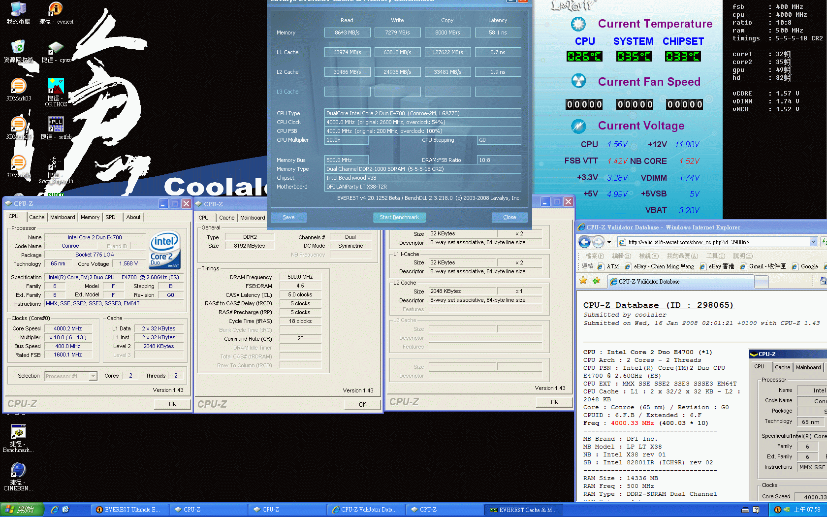827x517 pixels.
Task: Click the DRAM Frequency value 500.0 MHz
Action: click(x=300, y=277)
